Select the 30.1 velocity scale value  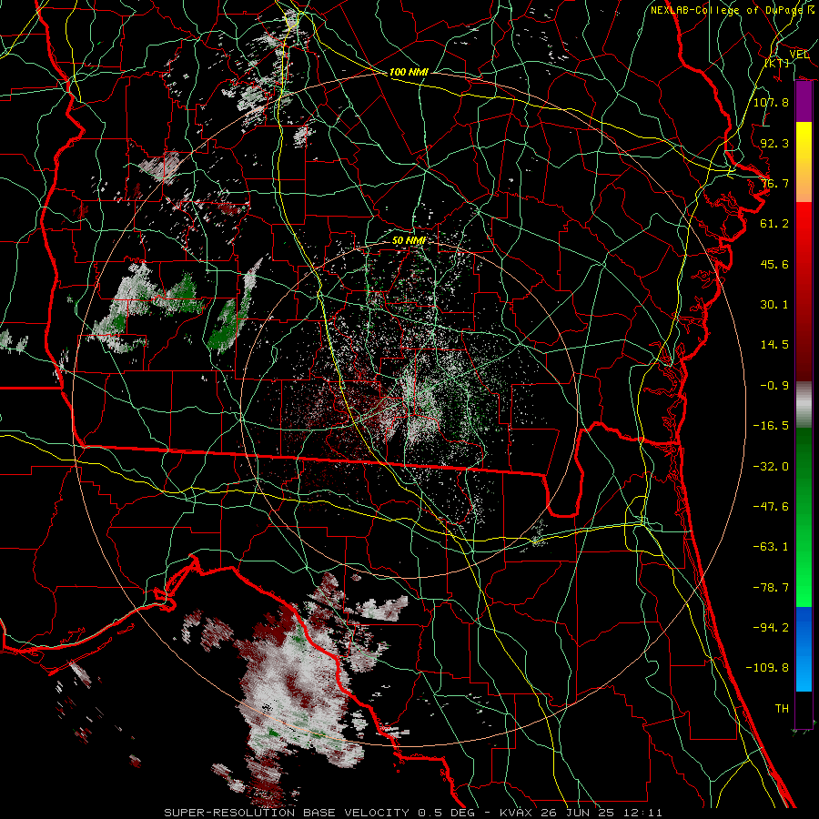click(774, 305)
